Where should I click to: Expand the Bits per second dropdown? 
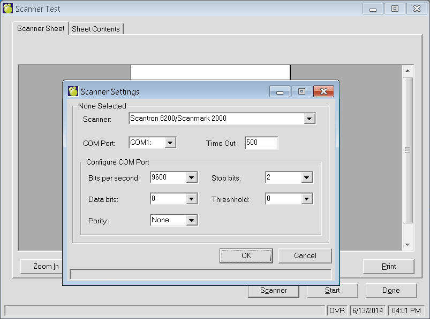[x=192, y=177]
